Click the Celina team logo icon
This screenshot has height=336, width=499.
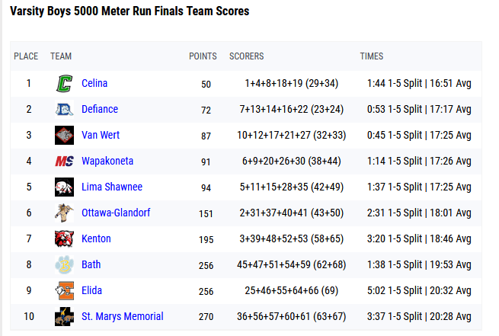64,84
